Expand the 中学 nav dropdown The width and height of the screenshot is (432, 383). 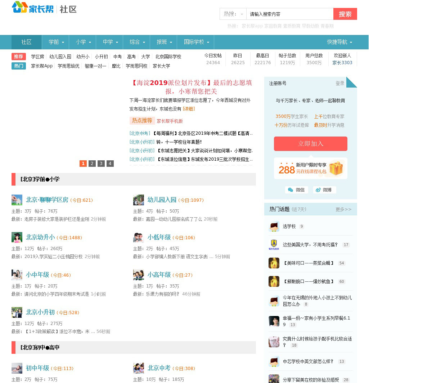(110, 42)
